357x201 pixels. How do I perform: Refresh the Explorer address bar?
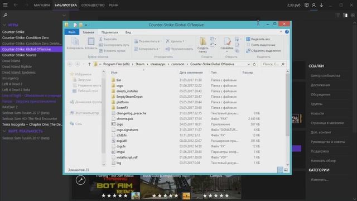[x=254, y=64]
